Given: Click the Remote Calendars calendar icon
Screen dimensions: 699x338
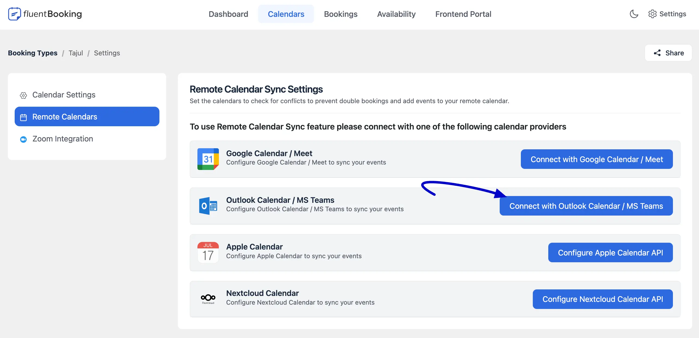Looking at the screenshot, I should coord(23,117).
